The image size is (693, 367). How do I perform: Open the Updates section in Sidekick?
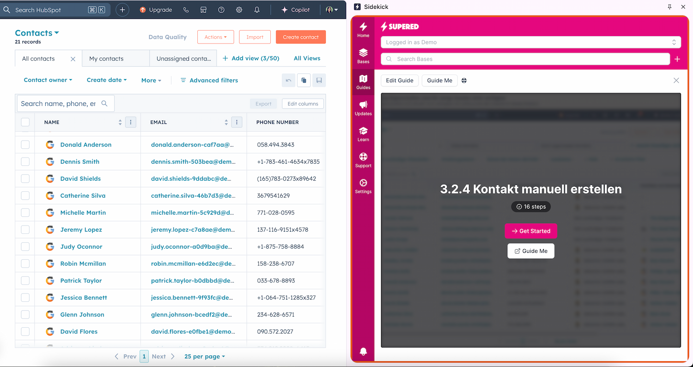click(x=363, y=108)
